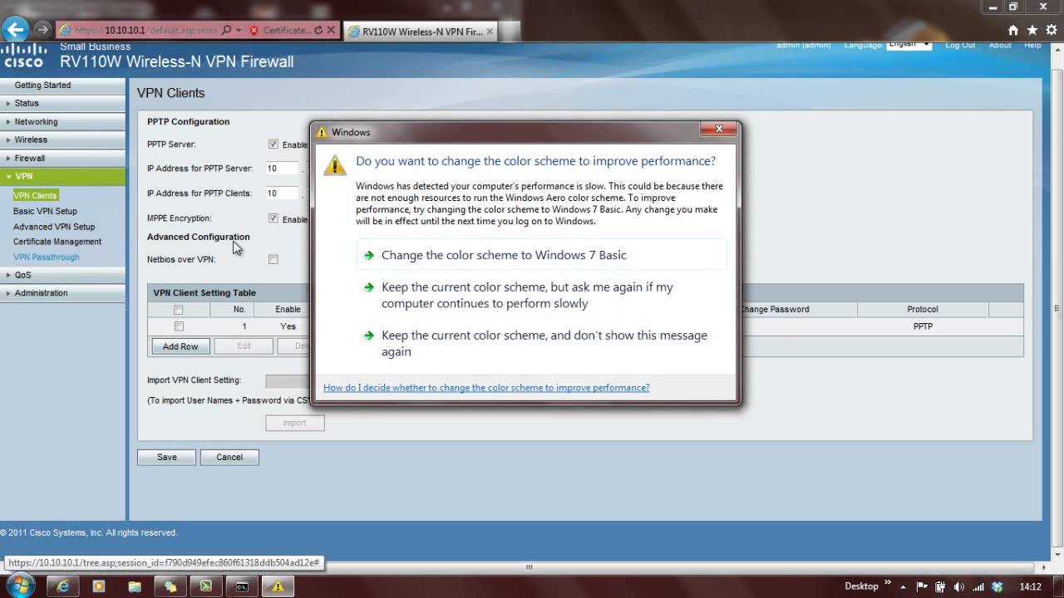Expand the Firewall menu section
Image resolution: width=1064 pixels, height=598 pixels.
point(62,158)
